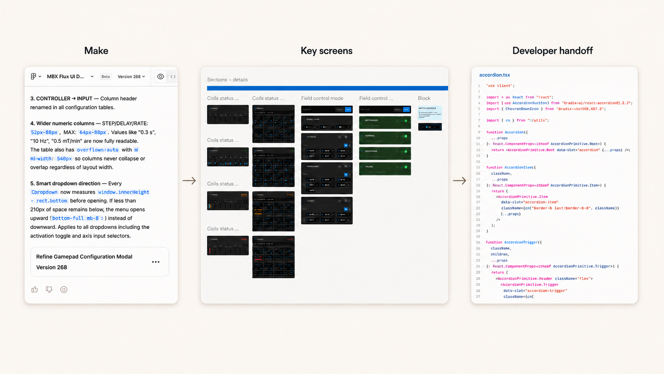664x374 pixels.
Task: Click the overflown:auto code chip
Action: 98,150
